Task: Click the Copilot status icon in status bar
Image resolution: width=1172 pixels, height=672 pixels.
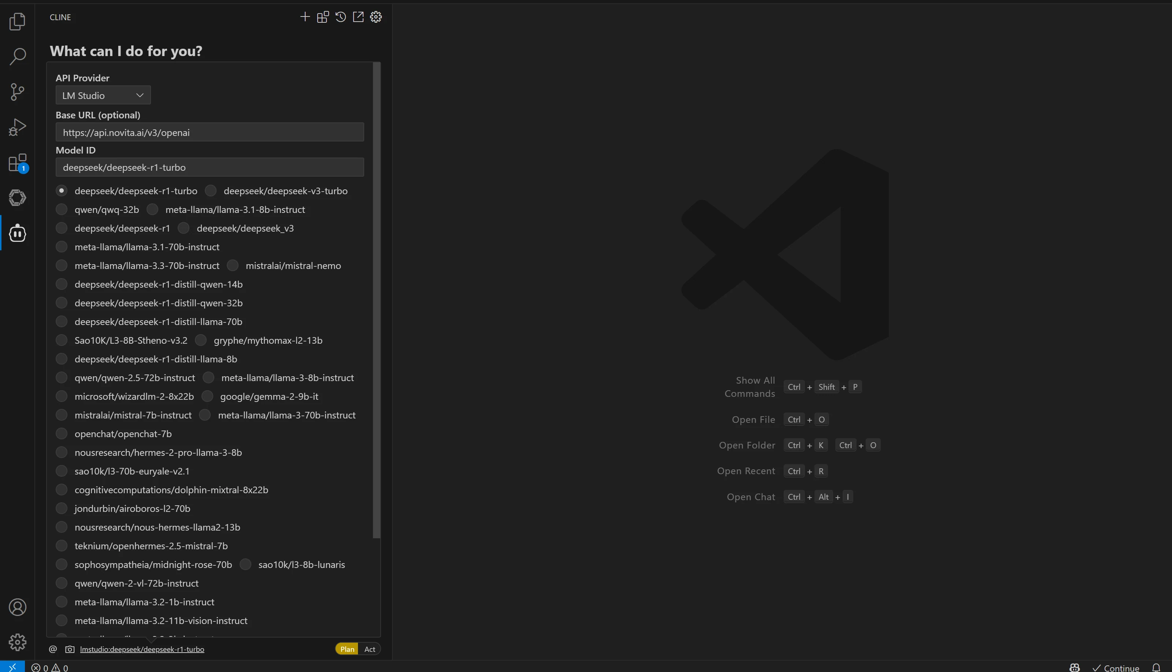Action: (x=1075, y=667)
